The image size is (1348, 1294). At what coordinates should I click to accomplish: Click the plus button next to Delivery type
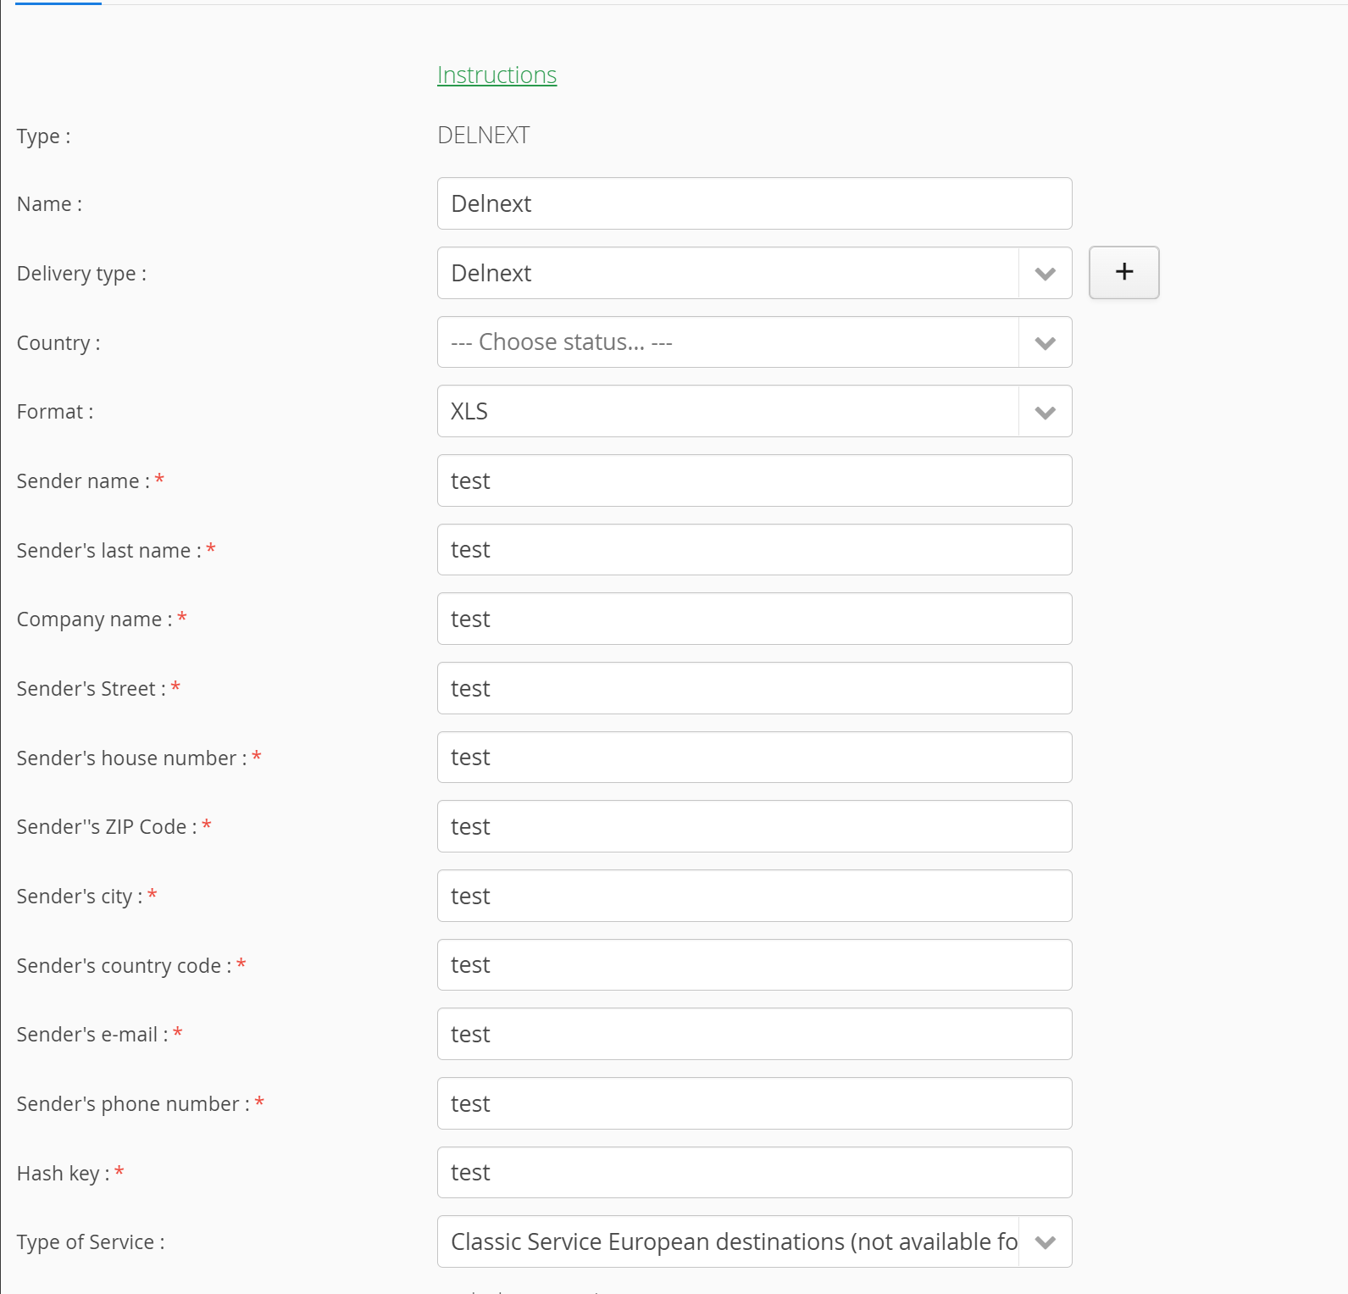1123,272
